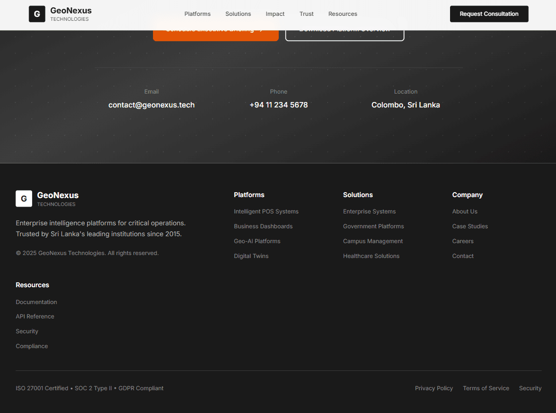Visit the Government Platforms page
The height and width of the screenshot is (413, 556).
[x=373, y=226]
